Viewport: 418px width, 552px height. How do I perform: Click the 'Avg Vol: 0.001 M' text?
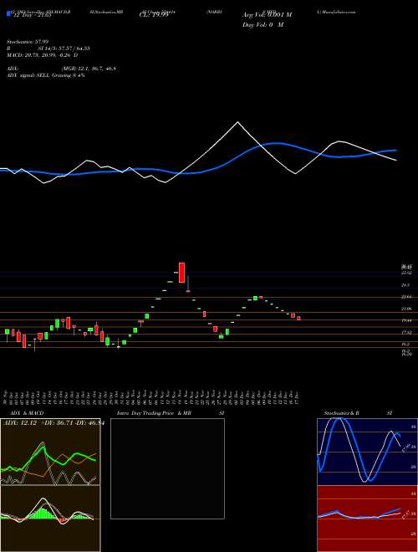click(268, 15)
